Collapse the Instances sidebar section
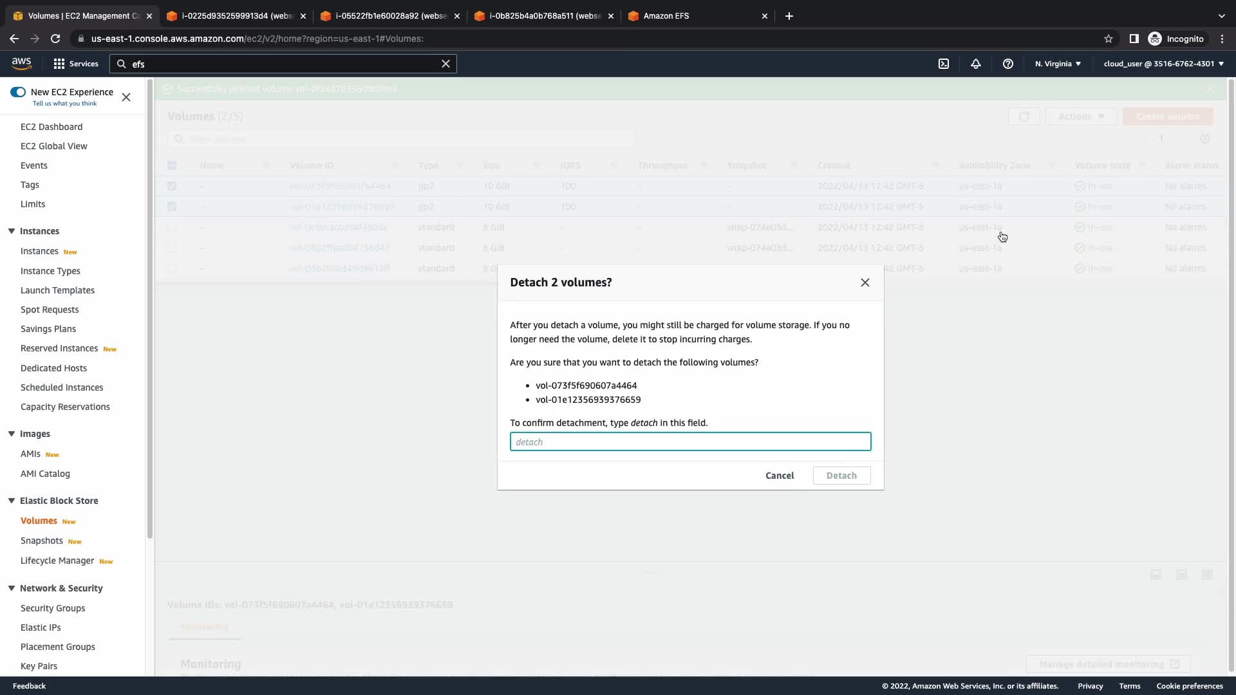Screen dimensions: 1236x695 [12, 231]
